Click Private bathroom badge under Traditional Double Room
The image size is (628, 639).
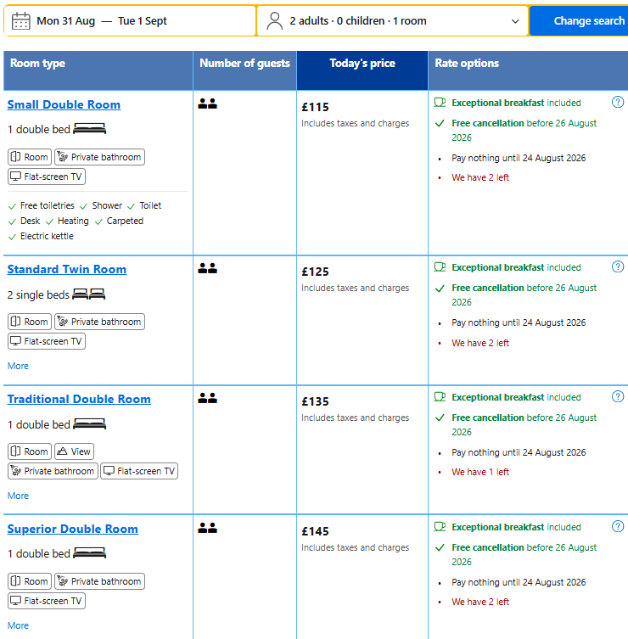53,471
